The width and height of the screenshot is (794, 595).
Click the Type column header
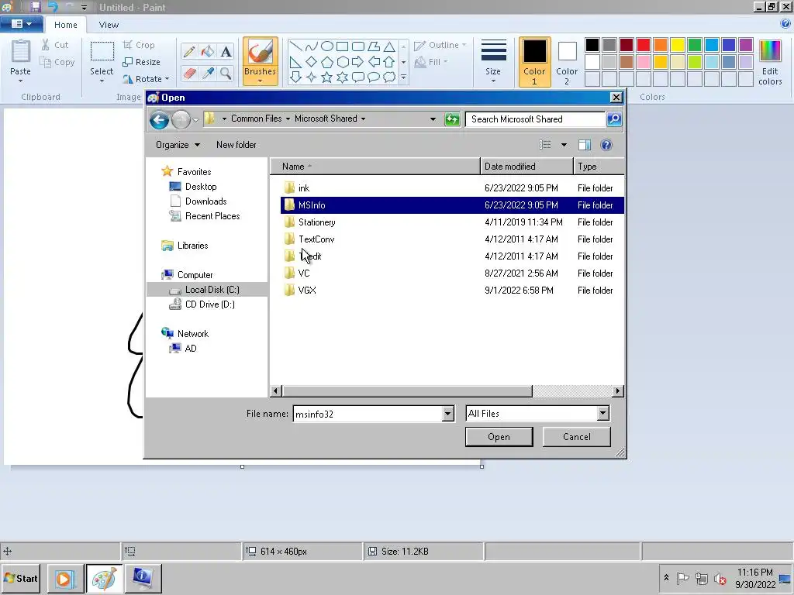(599, 167)
